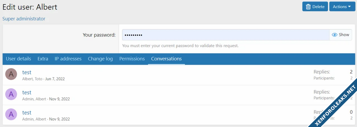
Task: Open the Extra tab
Action: coord(43,59)
